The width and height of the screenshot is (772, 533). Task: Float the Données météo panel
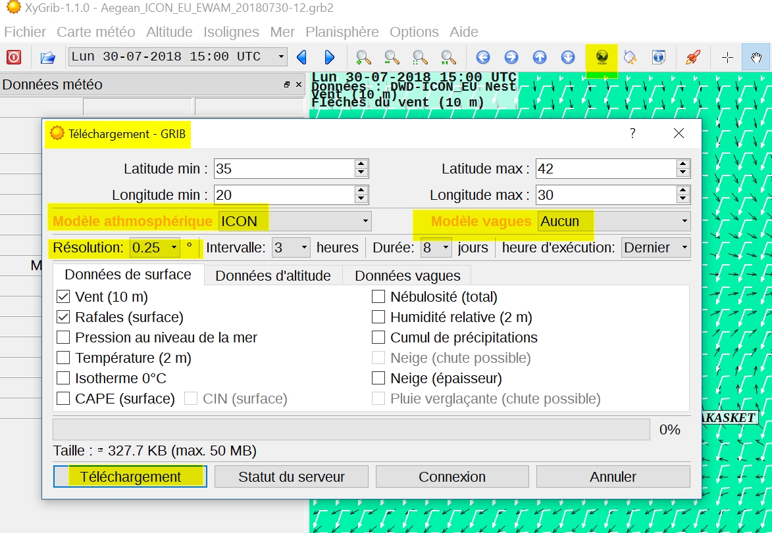[x=287, y=85]
